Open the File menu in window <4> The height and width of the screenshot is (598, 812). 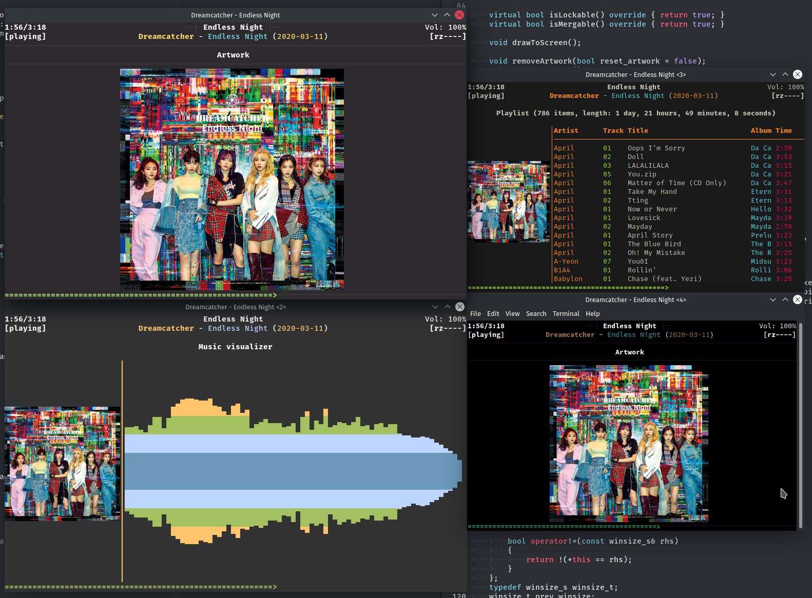(x=476, y=313)
